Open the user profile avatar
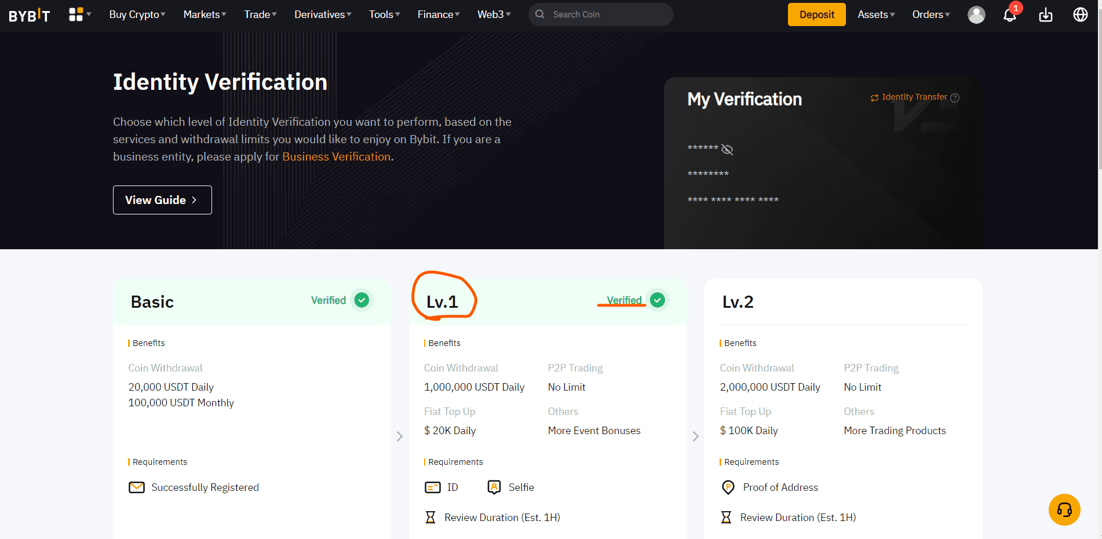Image resolution: width=1102 pixels, height=539 pixels. [976, 14]
